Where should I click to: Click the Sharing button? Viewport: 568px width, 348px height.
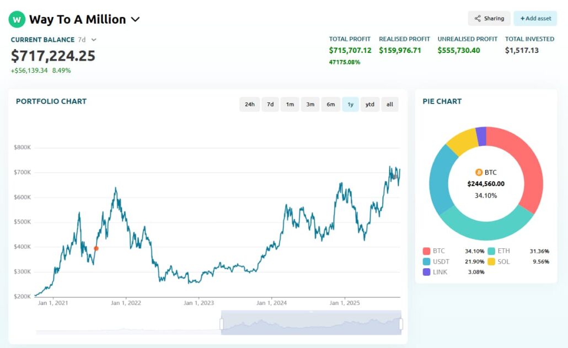pos(489,19)
